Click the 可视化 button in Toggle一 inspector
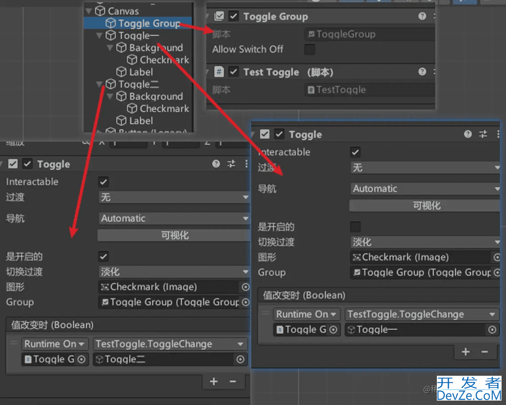Image resolution: width=506 pixels, height=405 pixels. pyautogui.click(x=424, y=206)
